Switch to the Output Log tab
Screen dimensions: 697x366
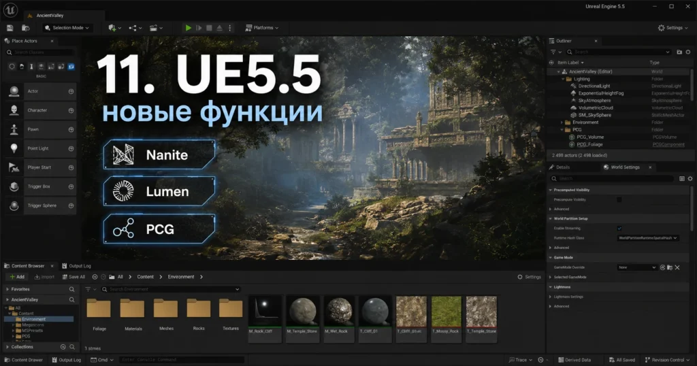click(76, 266)
